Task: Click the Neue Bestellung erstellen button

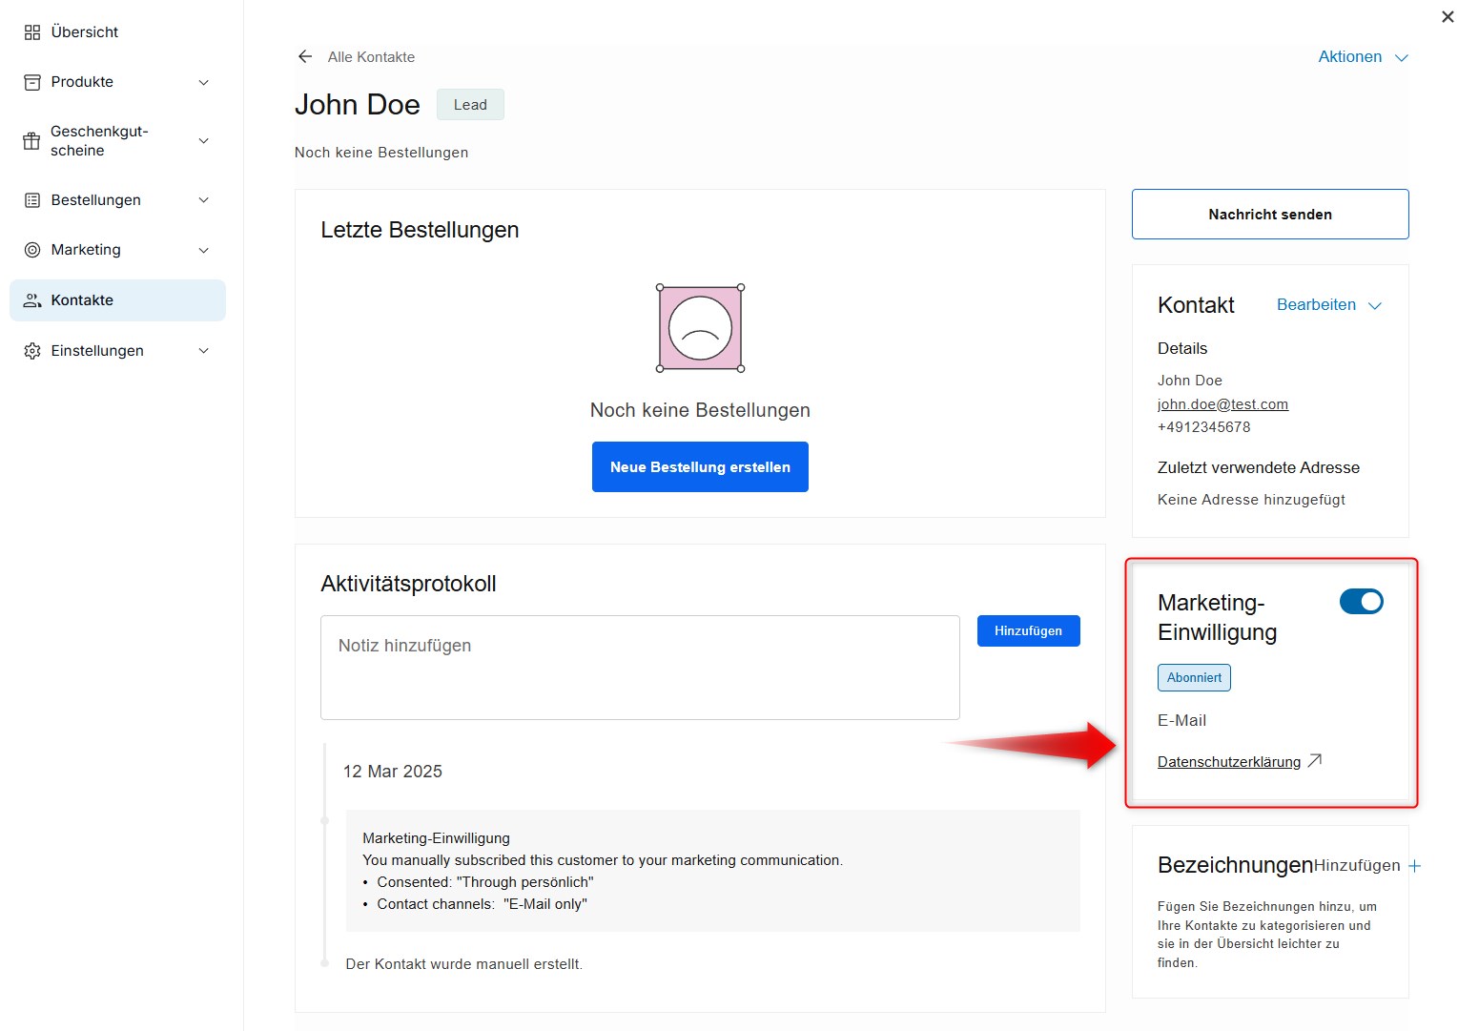Action: coord(700,467)
